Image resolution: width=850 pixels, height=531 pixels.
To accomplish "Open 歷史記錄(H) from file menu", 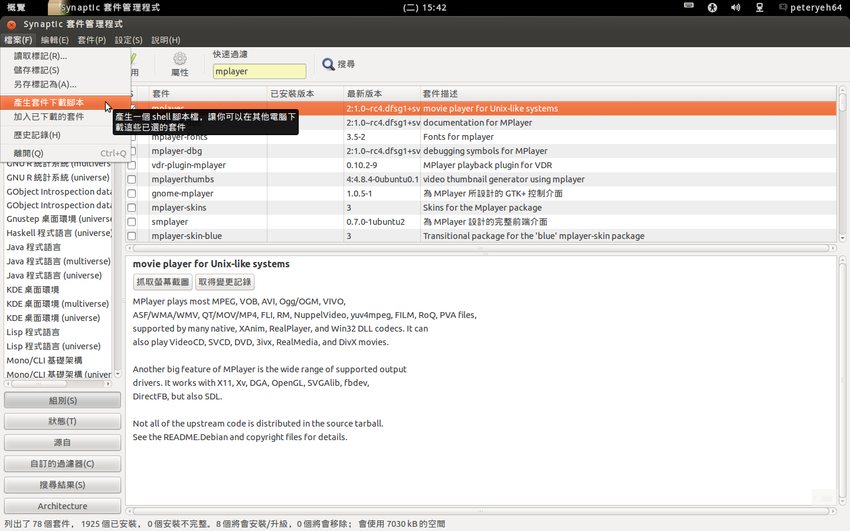I will click(66, 135).
